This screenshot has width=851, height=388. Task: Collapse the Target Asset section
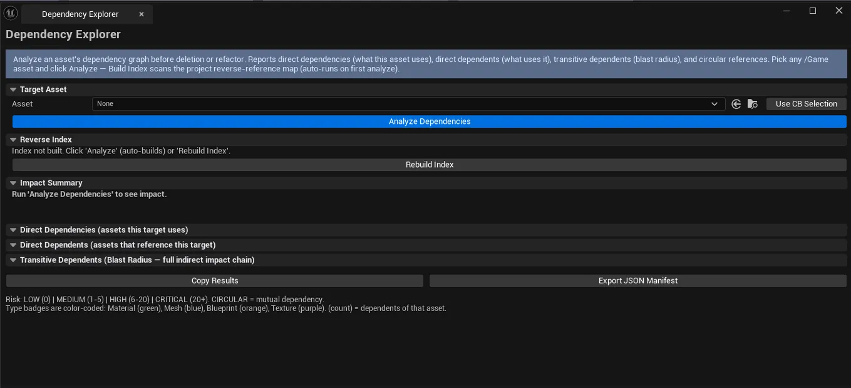13,89
